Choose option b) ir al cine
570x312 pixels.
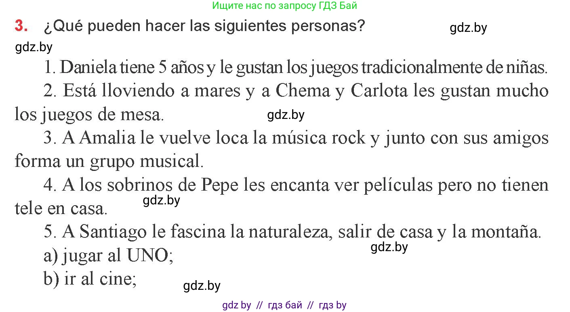(90, 280)
